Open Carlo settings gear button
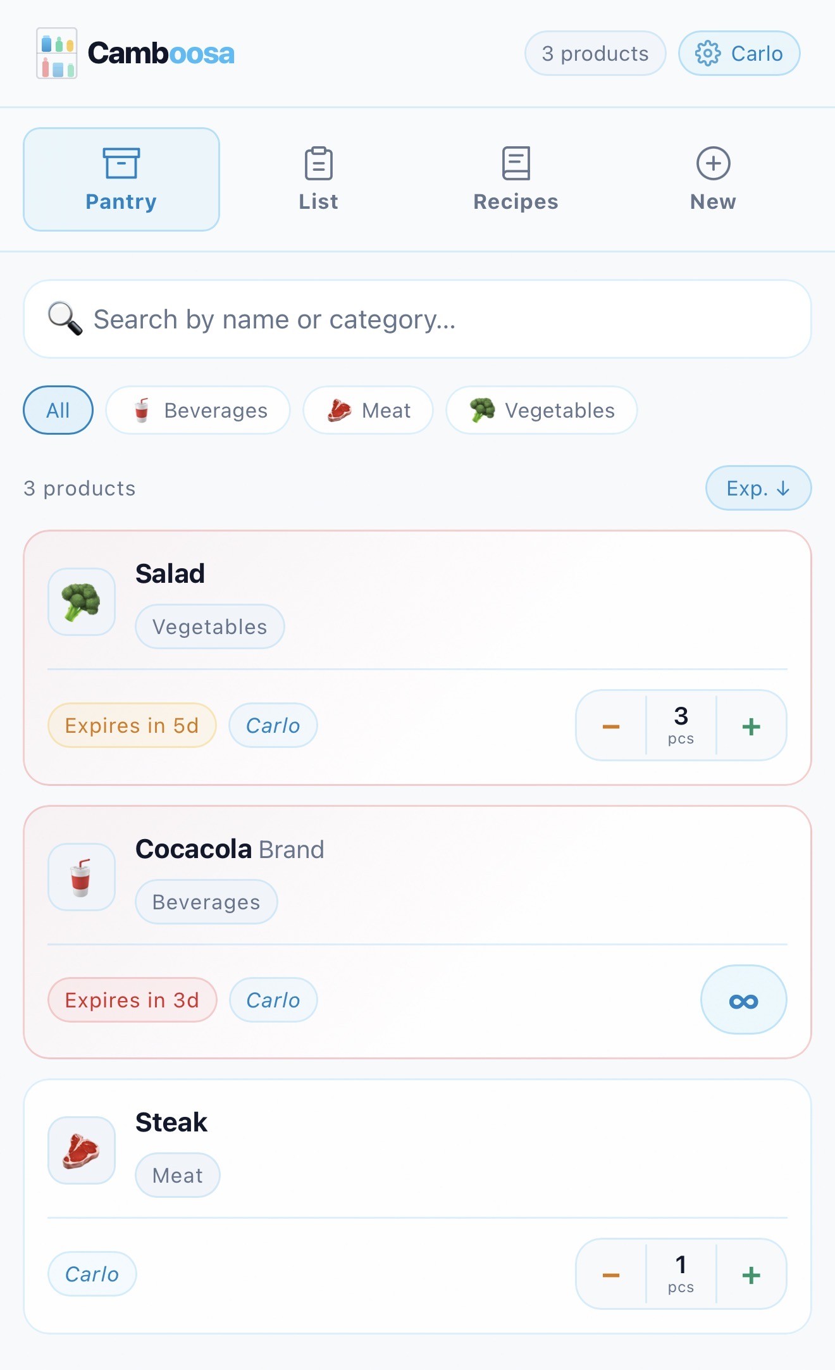This screenshot has height=1370, width=835. (739, 53)
